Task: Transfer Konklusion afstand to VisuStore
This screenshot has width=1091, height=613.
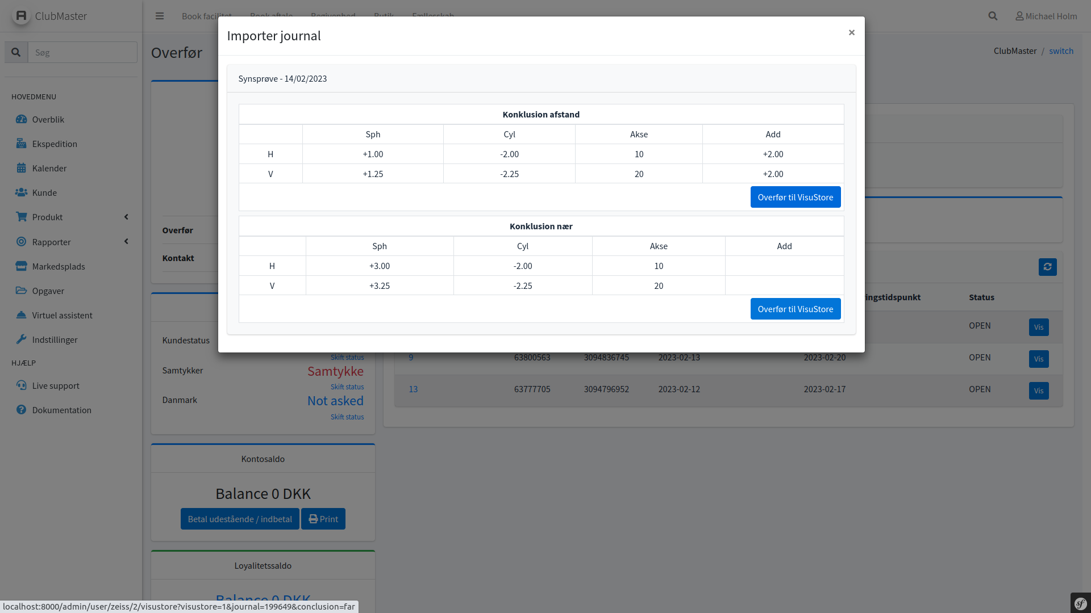Action: tap(795, 197)
